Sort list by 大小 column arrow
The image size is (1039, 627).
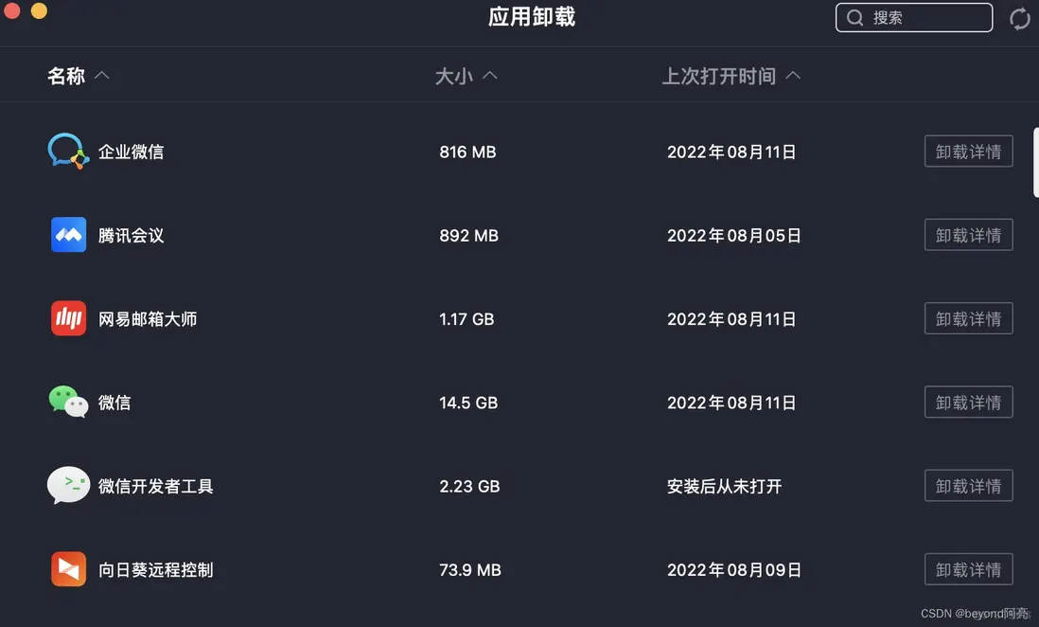pyautogui.click(x=490, y=76)
